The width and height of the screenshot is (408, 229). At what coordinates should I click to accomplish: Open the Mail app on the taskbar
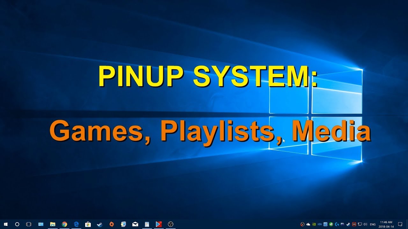[x=135, y=224]
